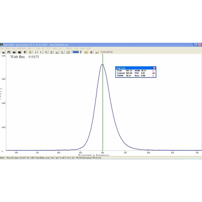
Task: Click the magnifier zoom icon
Action: tap(46, 52)
